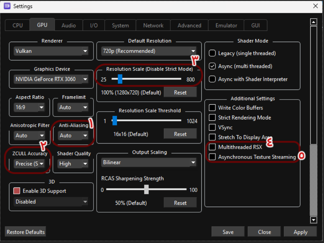The image size is (324, 243).
Task: Click the Apply button
Action: (300, 232)
